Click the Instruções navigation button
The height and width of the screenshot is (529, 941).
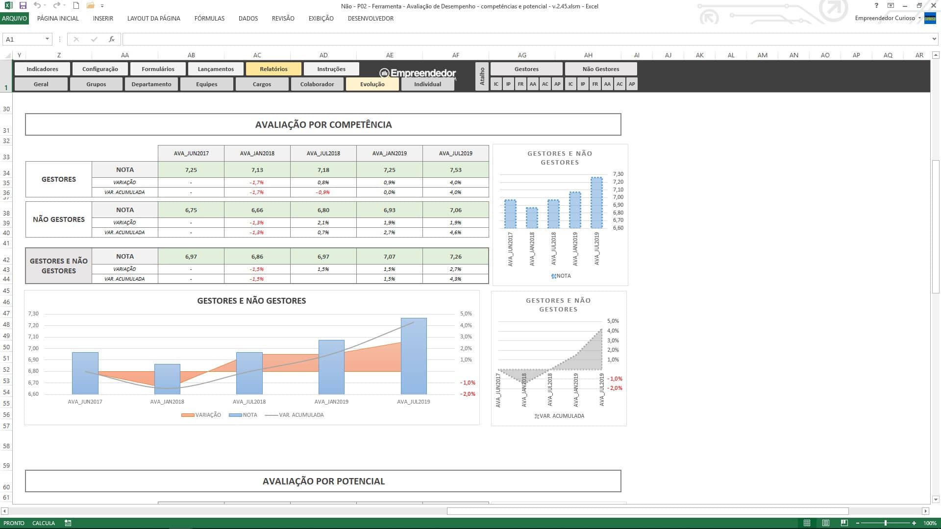point(331,69)
